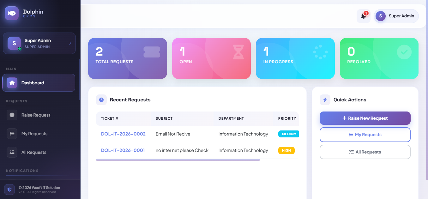Viewport: 428px width, 199px height.
Task: Click the PRIORITY column header
Action: click(287, 118)
